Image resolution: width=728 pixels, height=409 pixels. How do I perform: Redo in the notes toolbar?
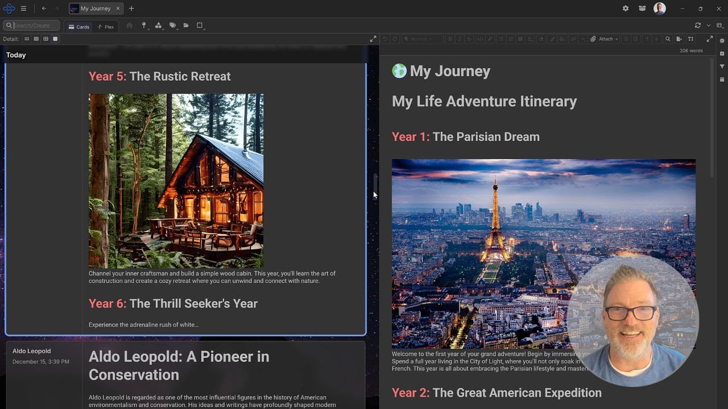[395, 39]
